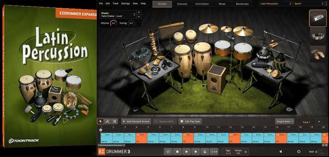Click the left bongo drum
329x157 pixels.
(178, 38)
